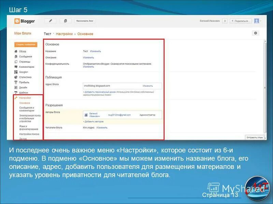Open Прибыль trophy icon
This screenshot has width=273, height=204.
16,82
